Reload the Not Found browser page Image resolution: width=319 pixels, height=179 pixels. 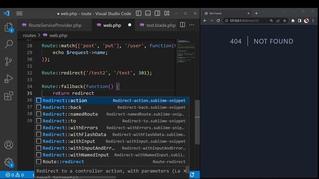click(x=218, y=20)
